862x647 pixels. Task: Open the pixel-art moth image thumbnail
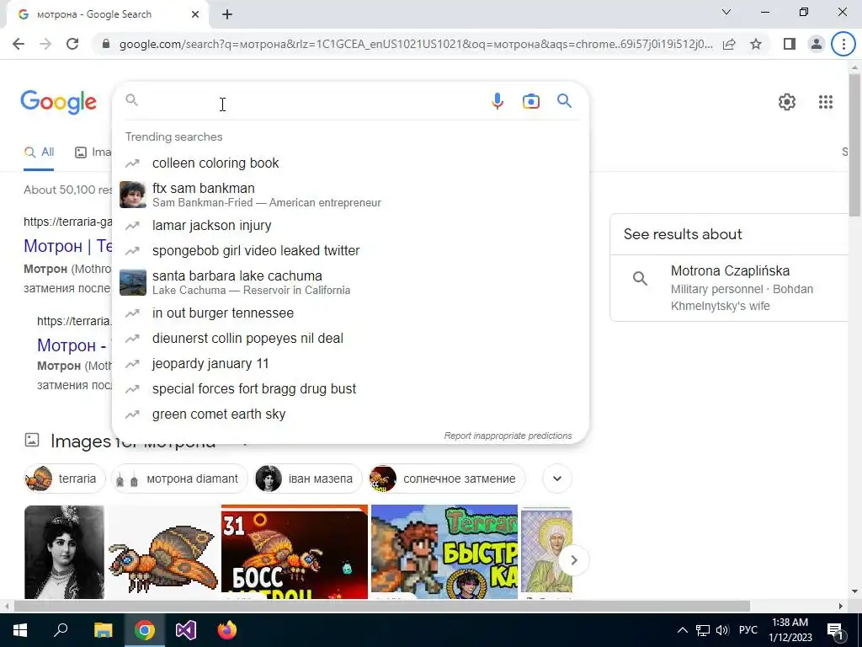(162, 553)
